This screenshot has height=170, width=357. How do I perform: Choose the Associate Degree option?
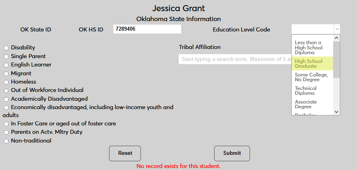(x=312, y=104)
